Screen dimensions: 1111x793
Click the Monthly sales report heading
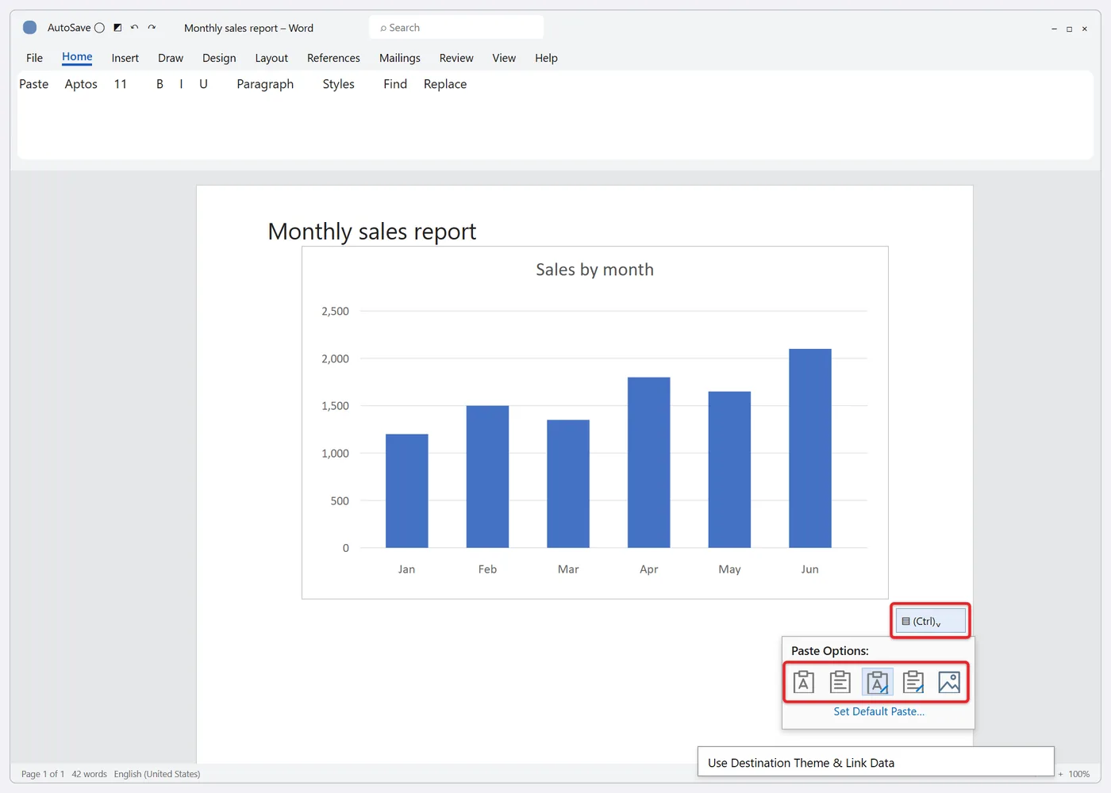pyautogui.click(x=372, y=232)
